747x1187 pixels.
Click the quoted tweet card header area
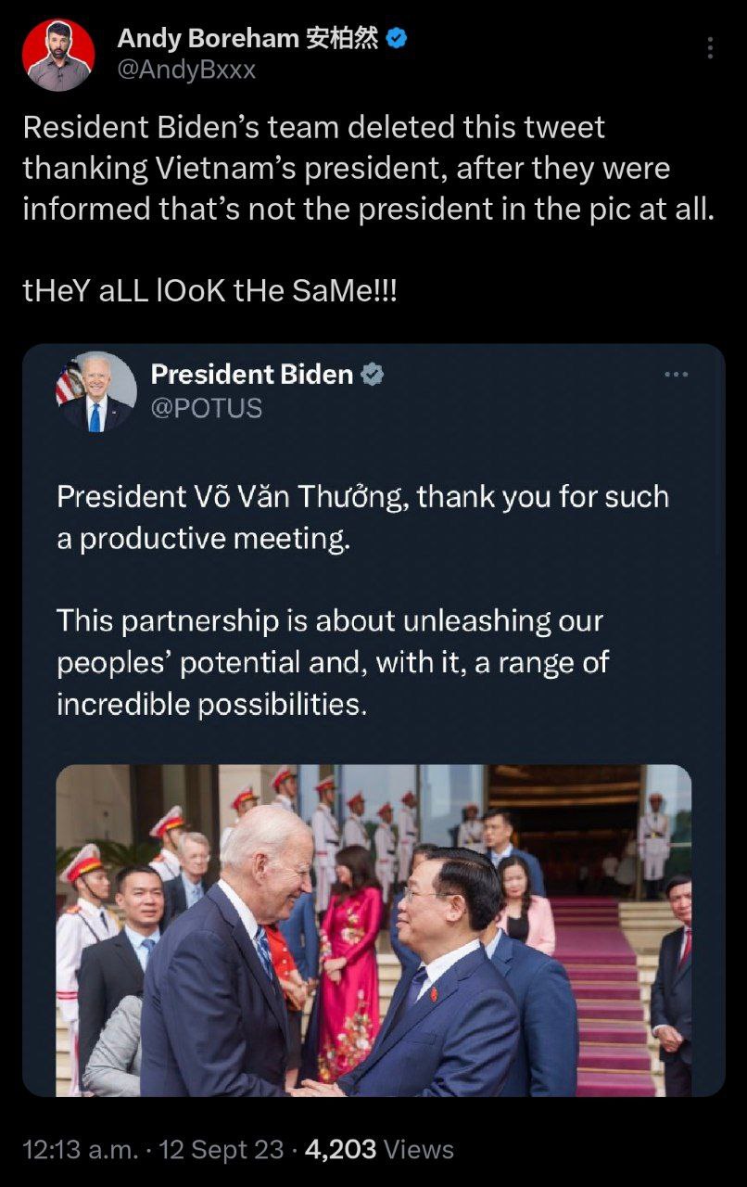(x=373, y=392)
